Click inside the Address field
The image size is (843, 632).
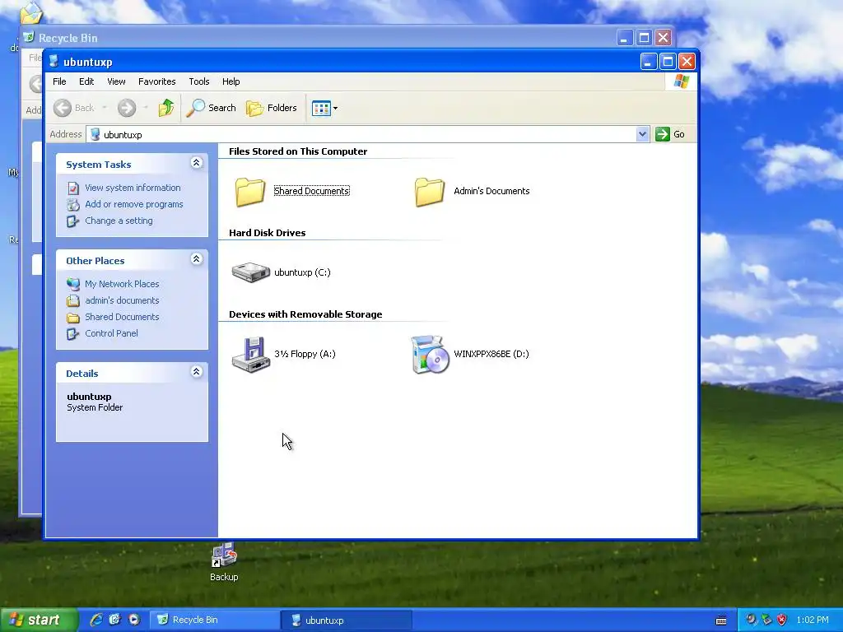(x=361, y=134)
